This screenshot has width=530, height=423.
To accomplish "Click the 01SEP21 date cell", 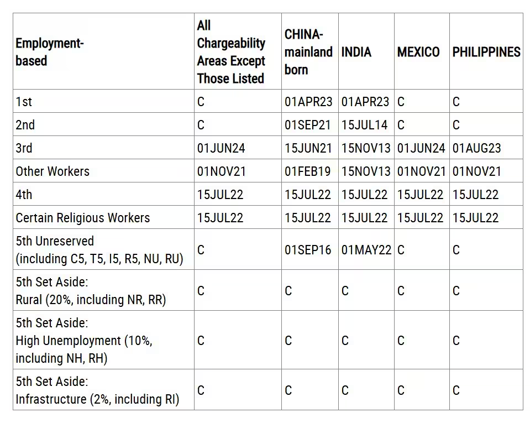I will [x=308, y=125].
